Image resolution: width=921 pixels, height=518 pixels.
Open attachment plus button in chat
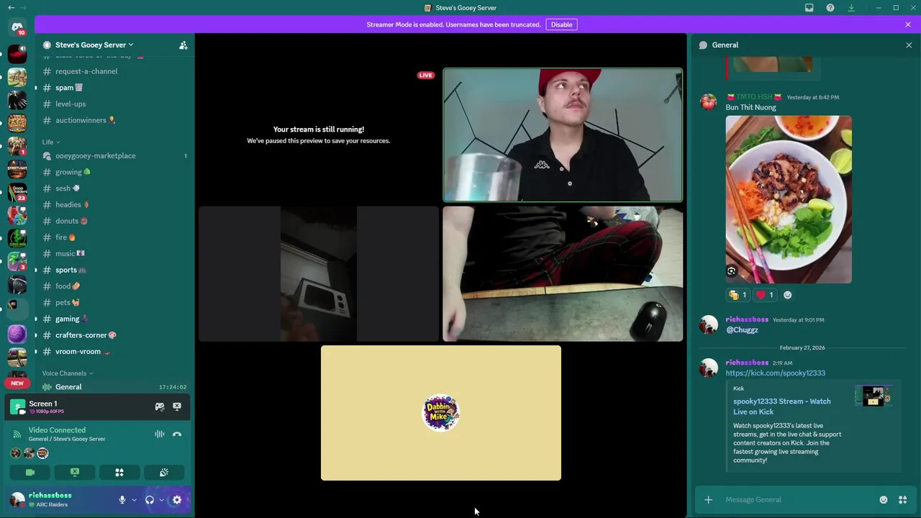[709, 500]
